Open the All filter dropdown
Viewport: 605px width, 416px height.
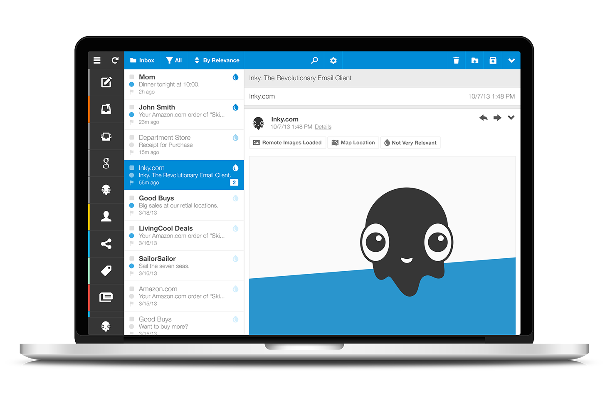point(174,60)
